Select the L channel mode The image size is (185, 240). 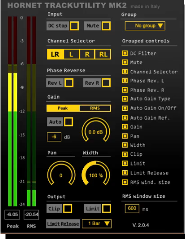(x=71, y=54)
